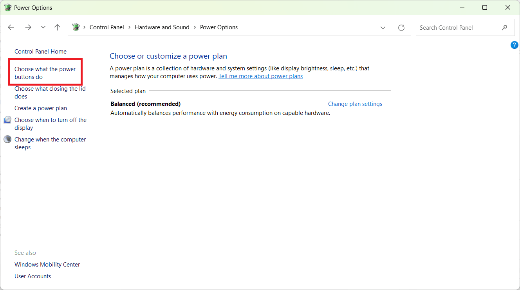Click the 'See also' label
Image resolution: width=520 pixels, height=290 pixels.
25,253
